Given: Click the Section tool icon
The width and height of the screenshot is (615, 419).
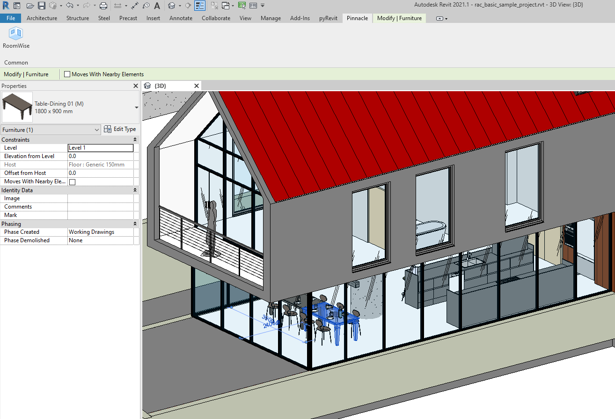Looking at the screenshot, I should click(x=188, y=6).
